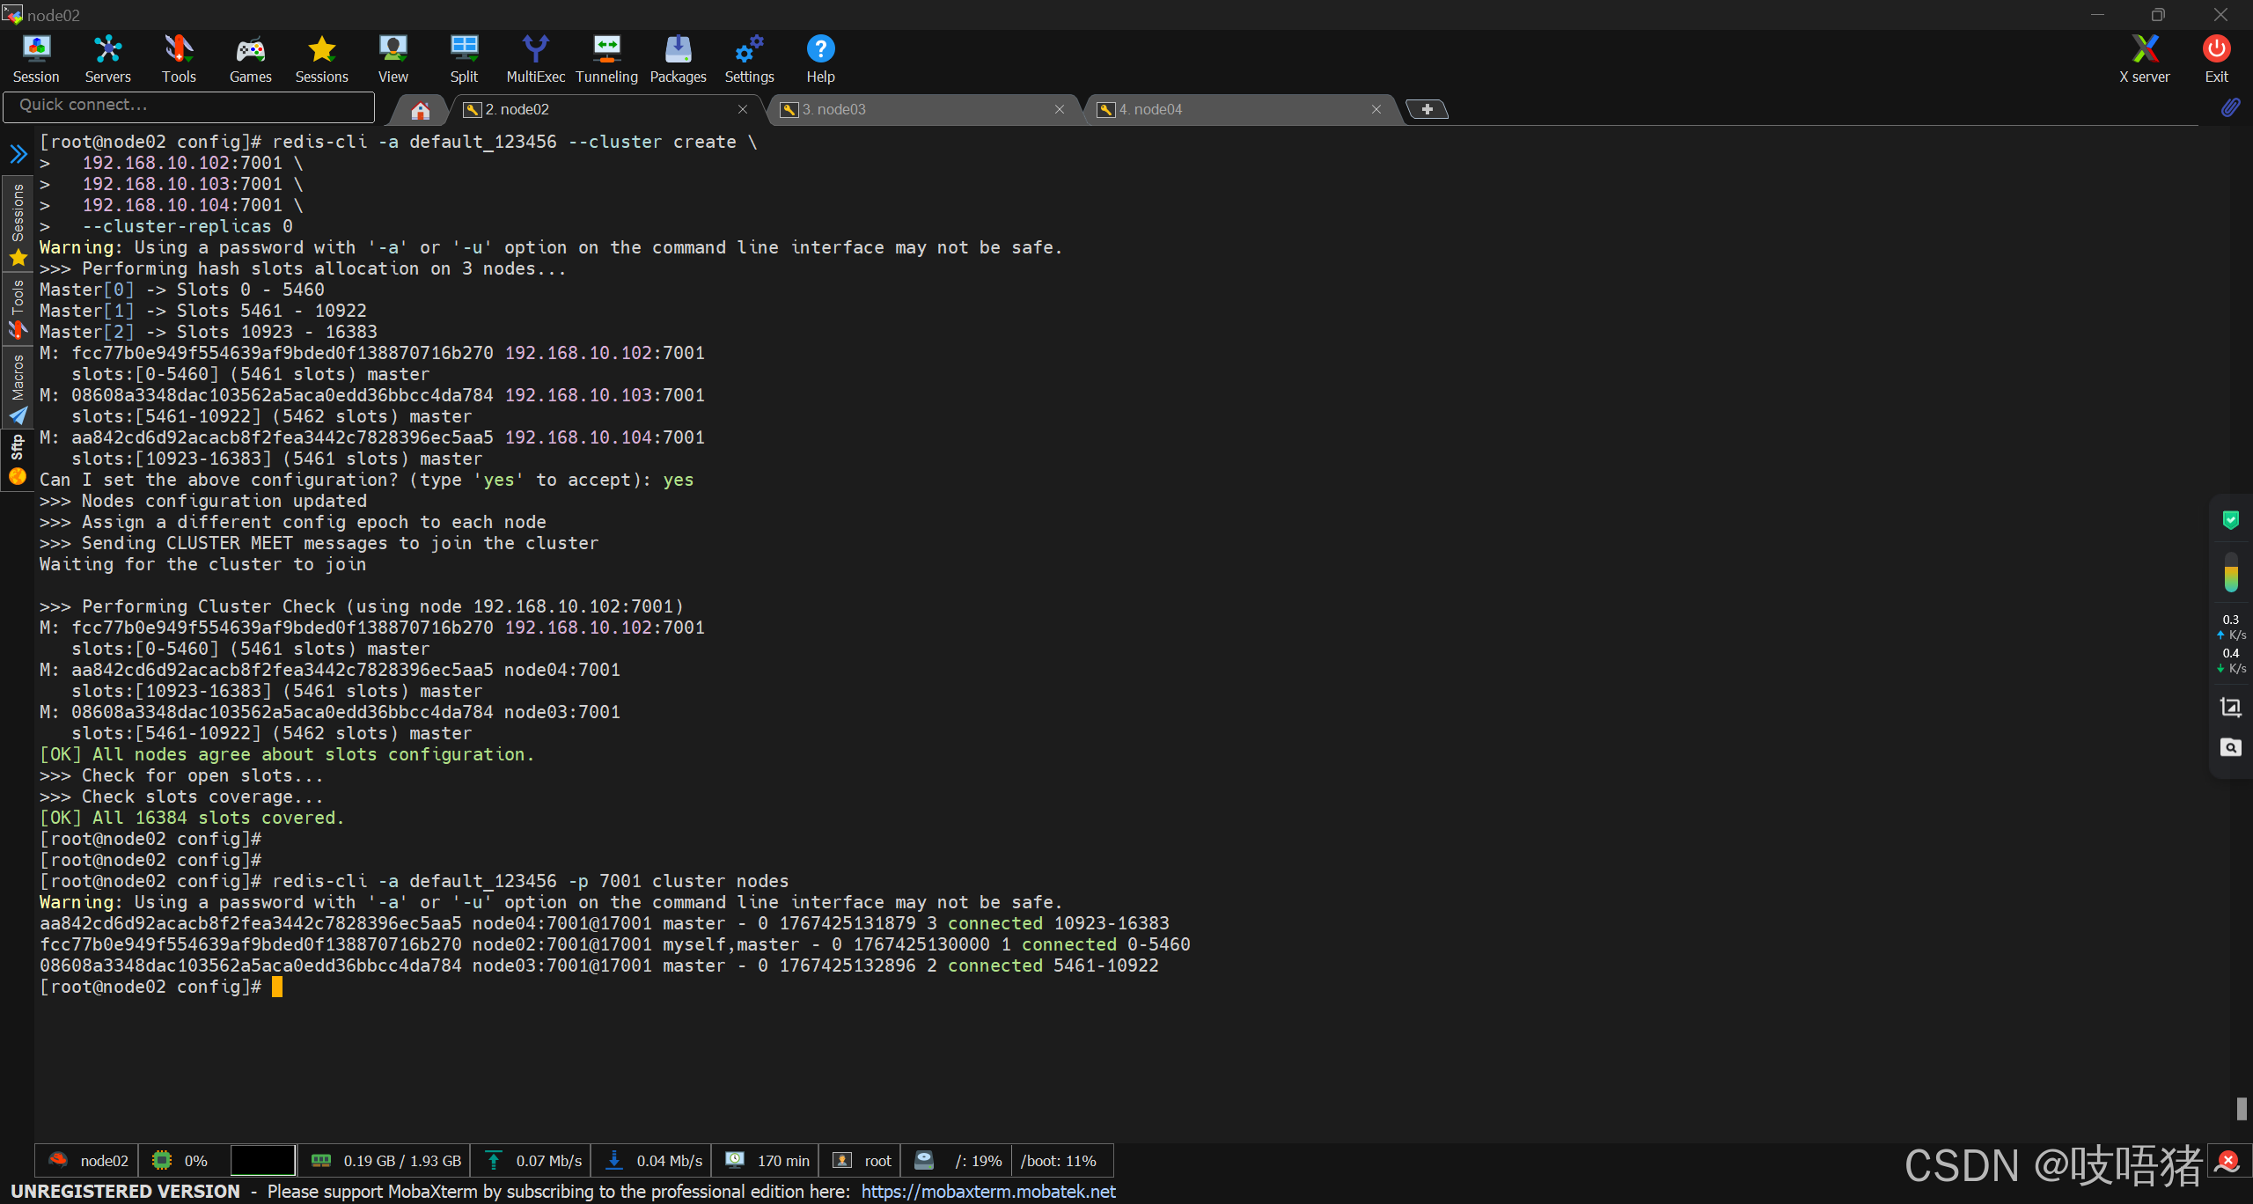Viewport: 2253px width, 1204px height.
Task: Click the Quick connect field
Action: 188,106
